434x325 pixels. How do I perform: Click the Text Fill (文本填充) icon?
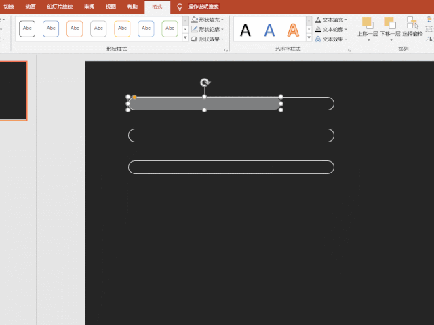click(x=318, y=20)
